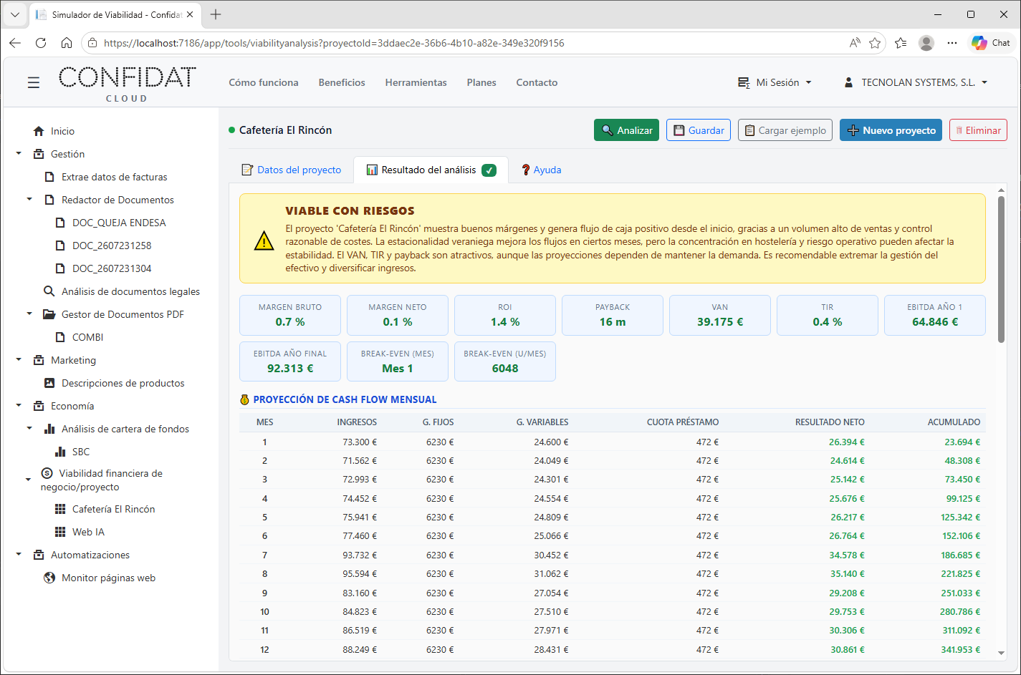Switch to Datos del proyecto tab
The image size is (1021, 675).
coord(291,170)
